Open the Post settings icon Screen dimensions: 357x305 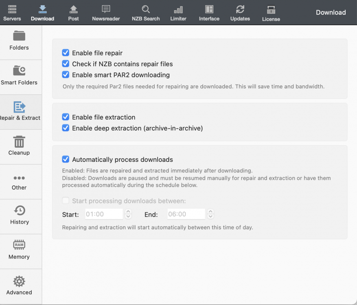point(73,13)
